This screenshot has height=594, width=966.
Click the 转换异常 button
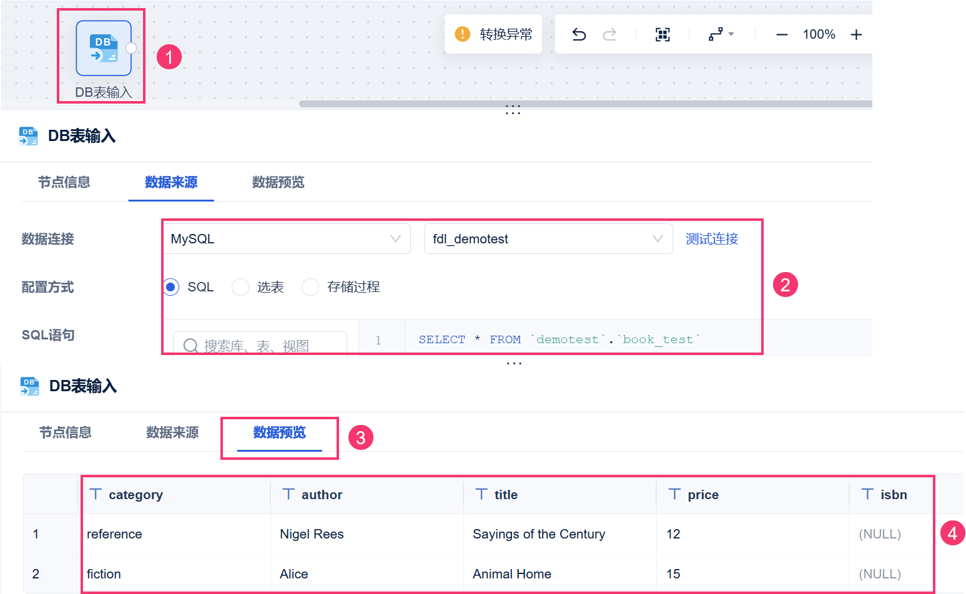pyautogui.click(x=493, y=34)
